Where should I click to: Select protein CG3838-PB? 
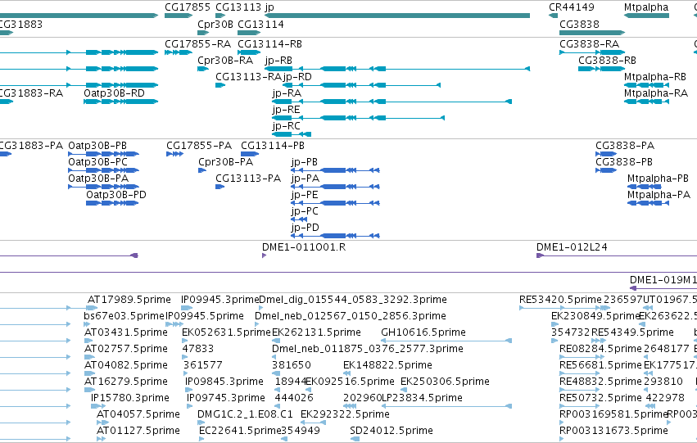pos(624,162)
